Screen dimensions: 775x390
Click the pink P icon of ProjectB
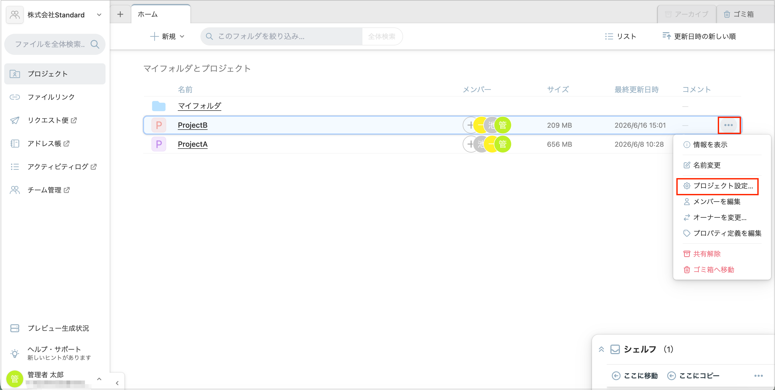pos(159,125)
